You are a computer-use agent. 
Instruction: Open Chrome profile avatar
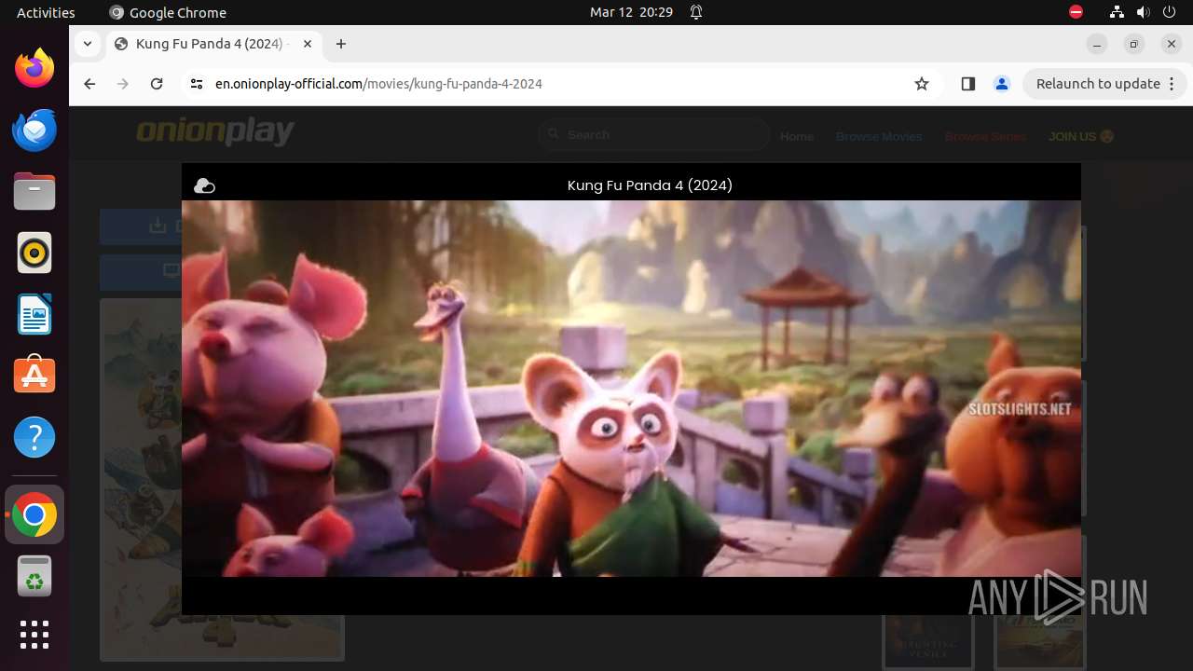pyautogui.click(x=1002, y=84)
